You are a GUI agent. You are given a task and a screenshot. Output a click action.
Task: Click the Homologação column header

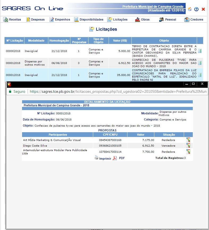[59, 41]
